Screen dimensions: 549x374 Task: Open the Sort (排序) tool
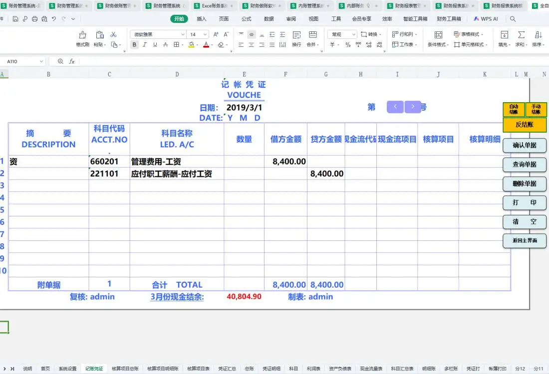tap(539, 39)
